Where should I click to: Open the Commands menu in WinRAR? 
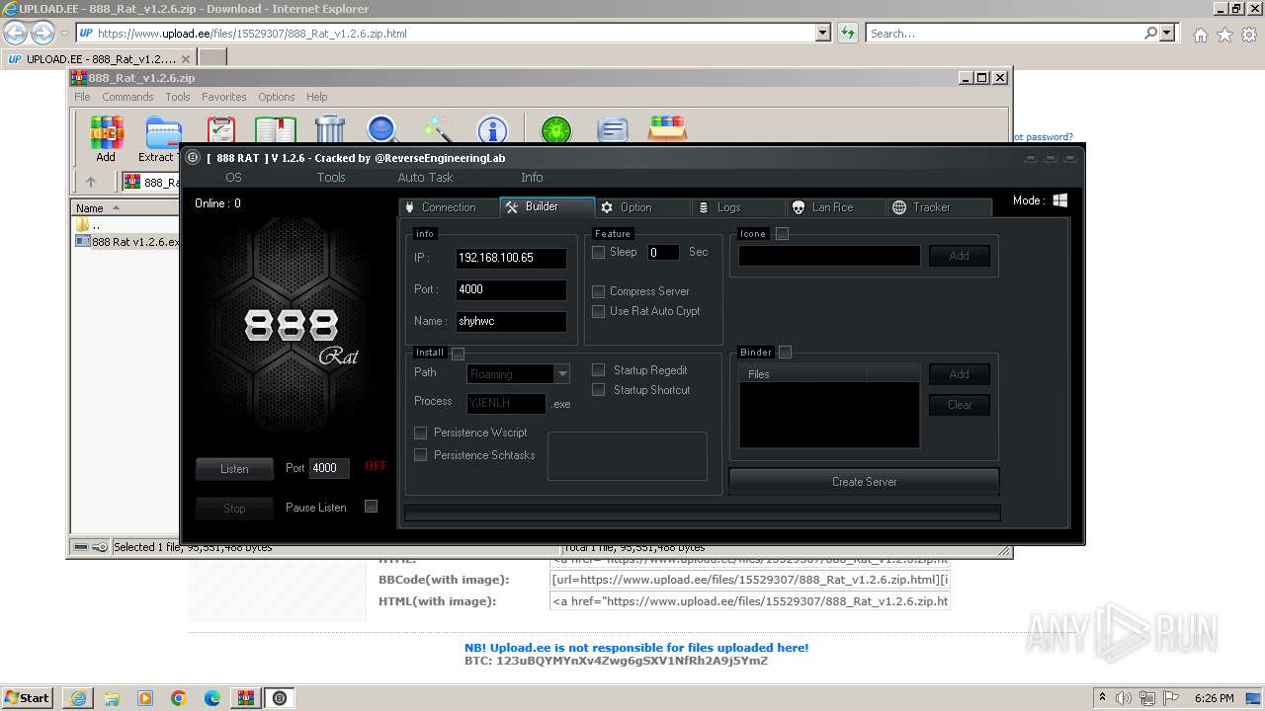(127, 97)
